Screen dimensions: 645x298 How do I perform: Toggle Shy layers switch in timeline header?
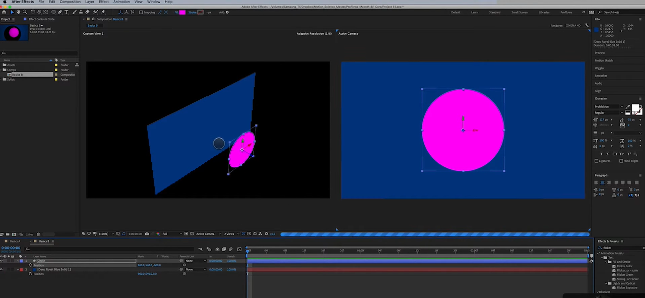click(x=217, y=249)
